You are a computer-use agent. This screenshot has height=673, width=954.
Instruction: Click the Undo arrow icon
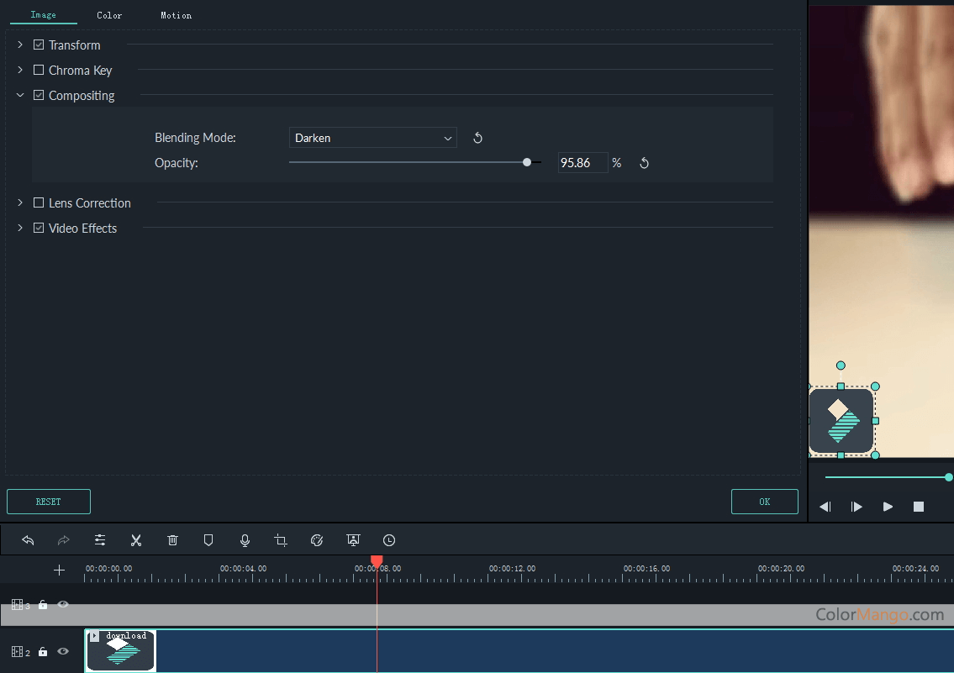[x=28, y=540]
